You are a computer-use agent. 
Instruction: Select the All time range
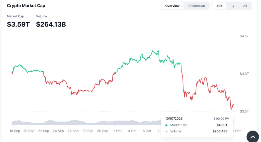click(x=245, y=6)
